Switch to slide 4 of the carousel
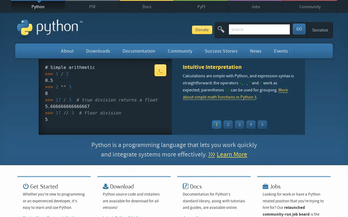 (x=251, y=125)
